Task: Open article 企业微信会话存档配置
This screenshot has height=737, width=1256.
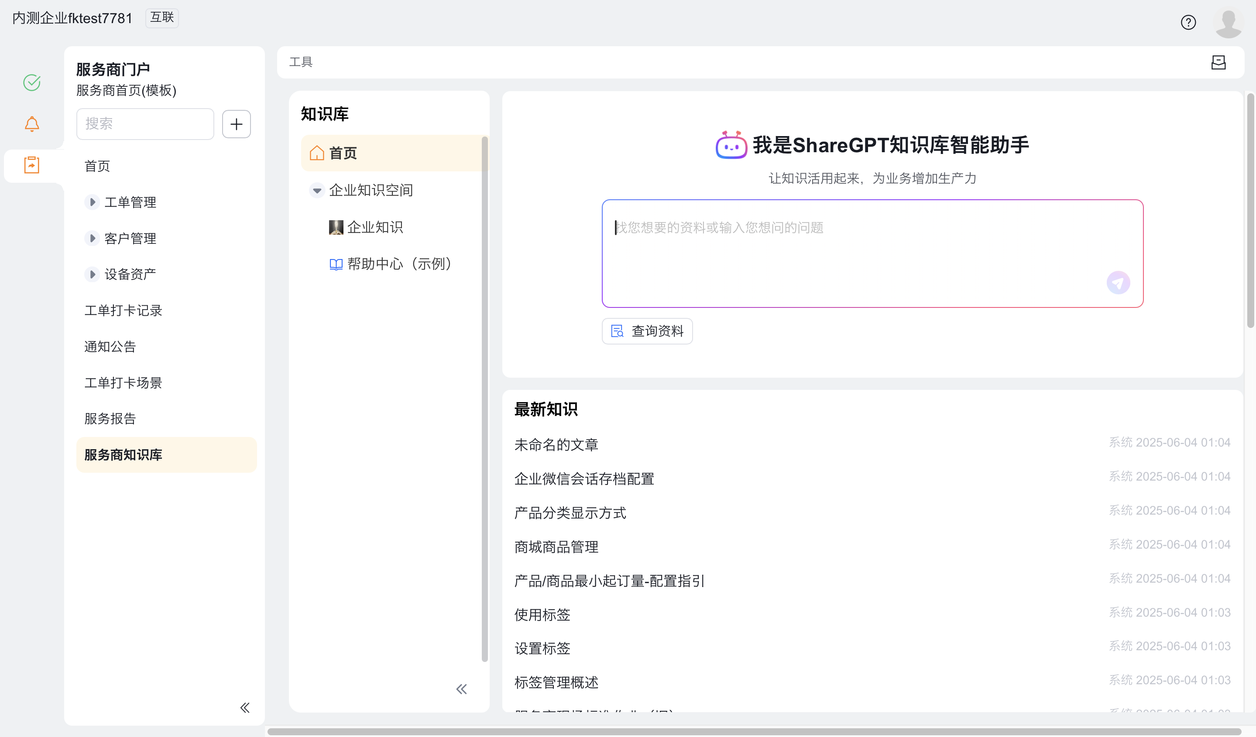Action: (x=583, y=479)
